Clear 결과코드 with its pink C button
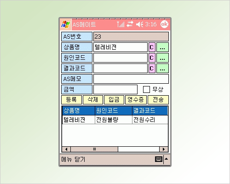Screen dimensions: 230x184 152,68
